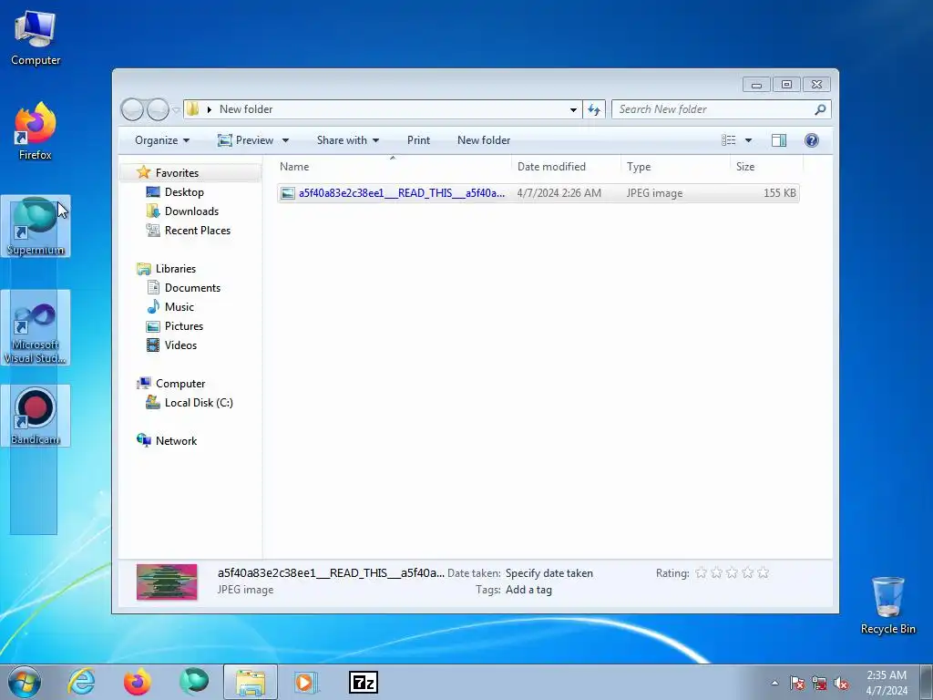Open Local Disk (C:) in navigation pane
Screen dimensions: 933x700
point(198,402)
